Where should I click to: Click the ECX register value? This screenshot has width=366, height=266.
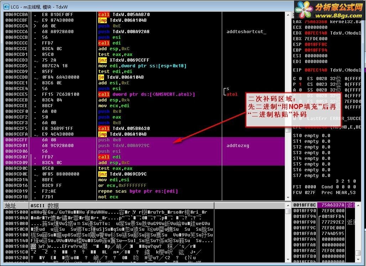tap(316, 27)
